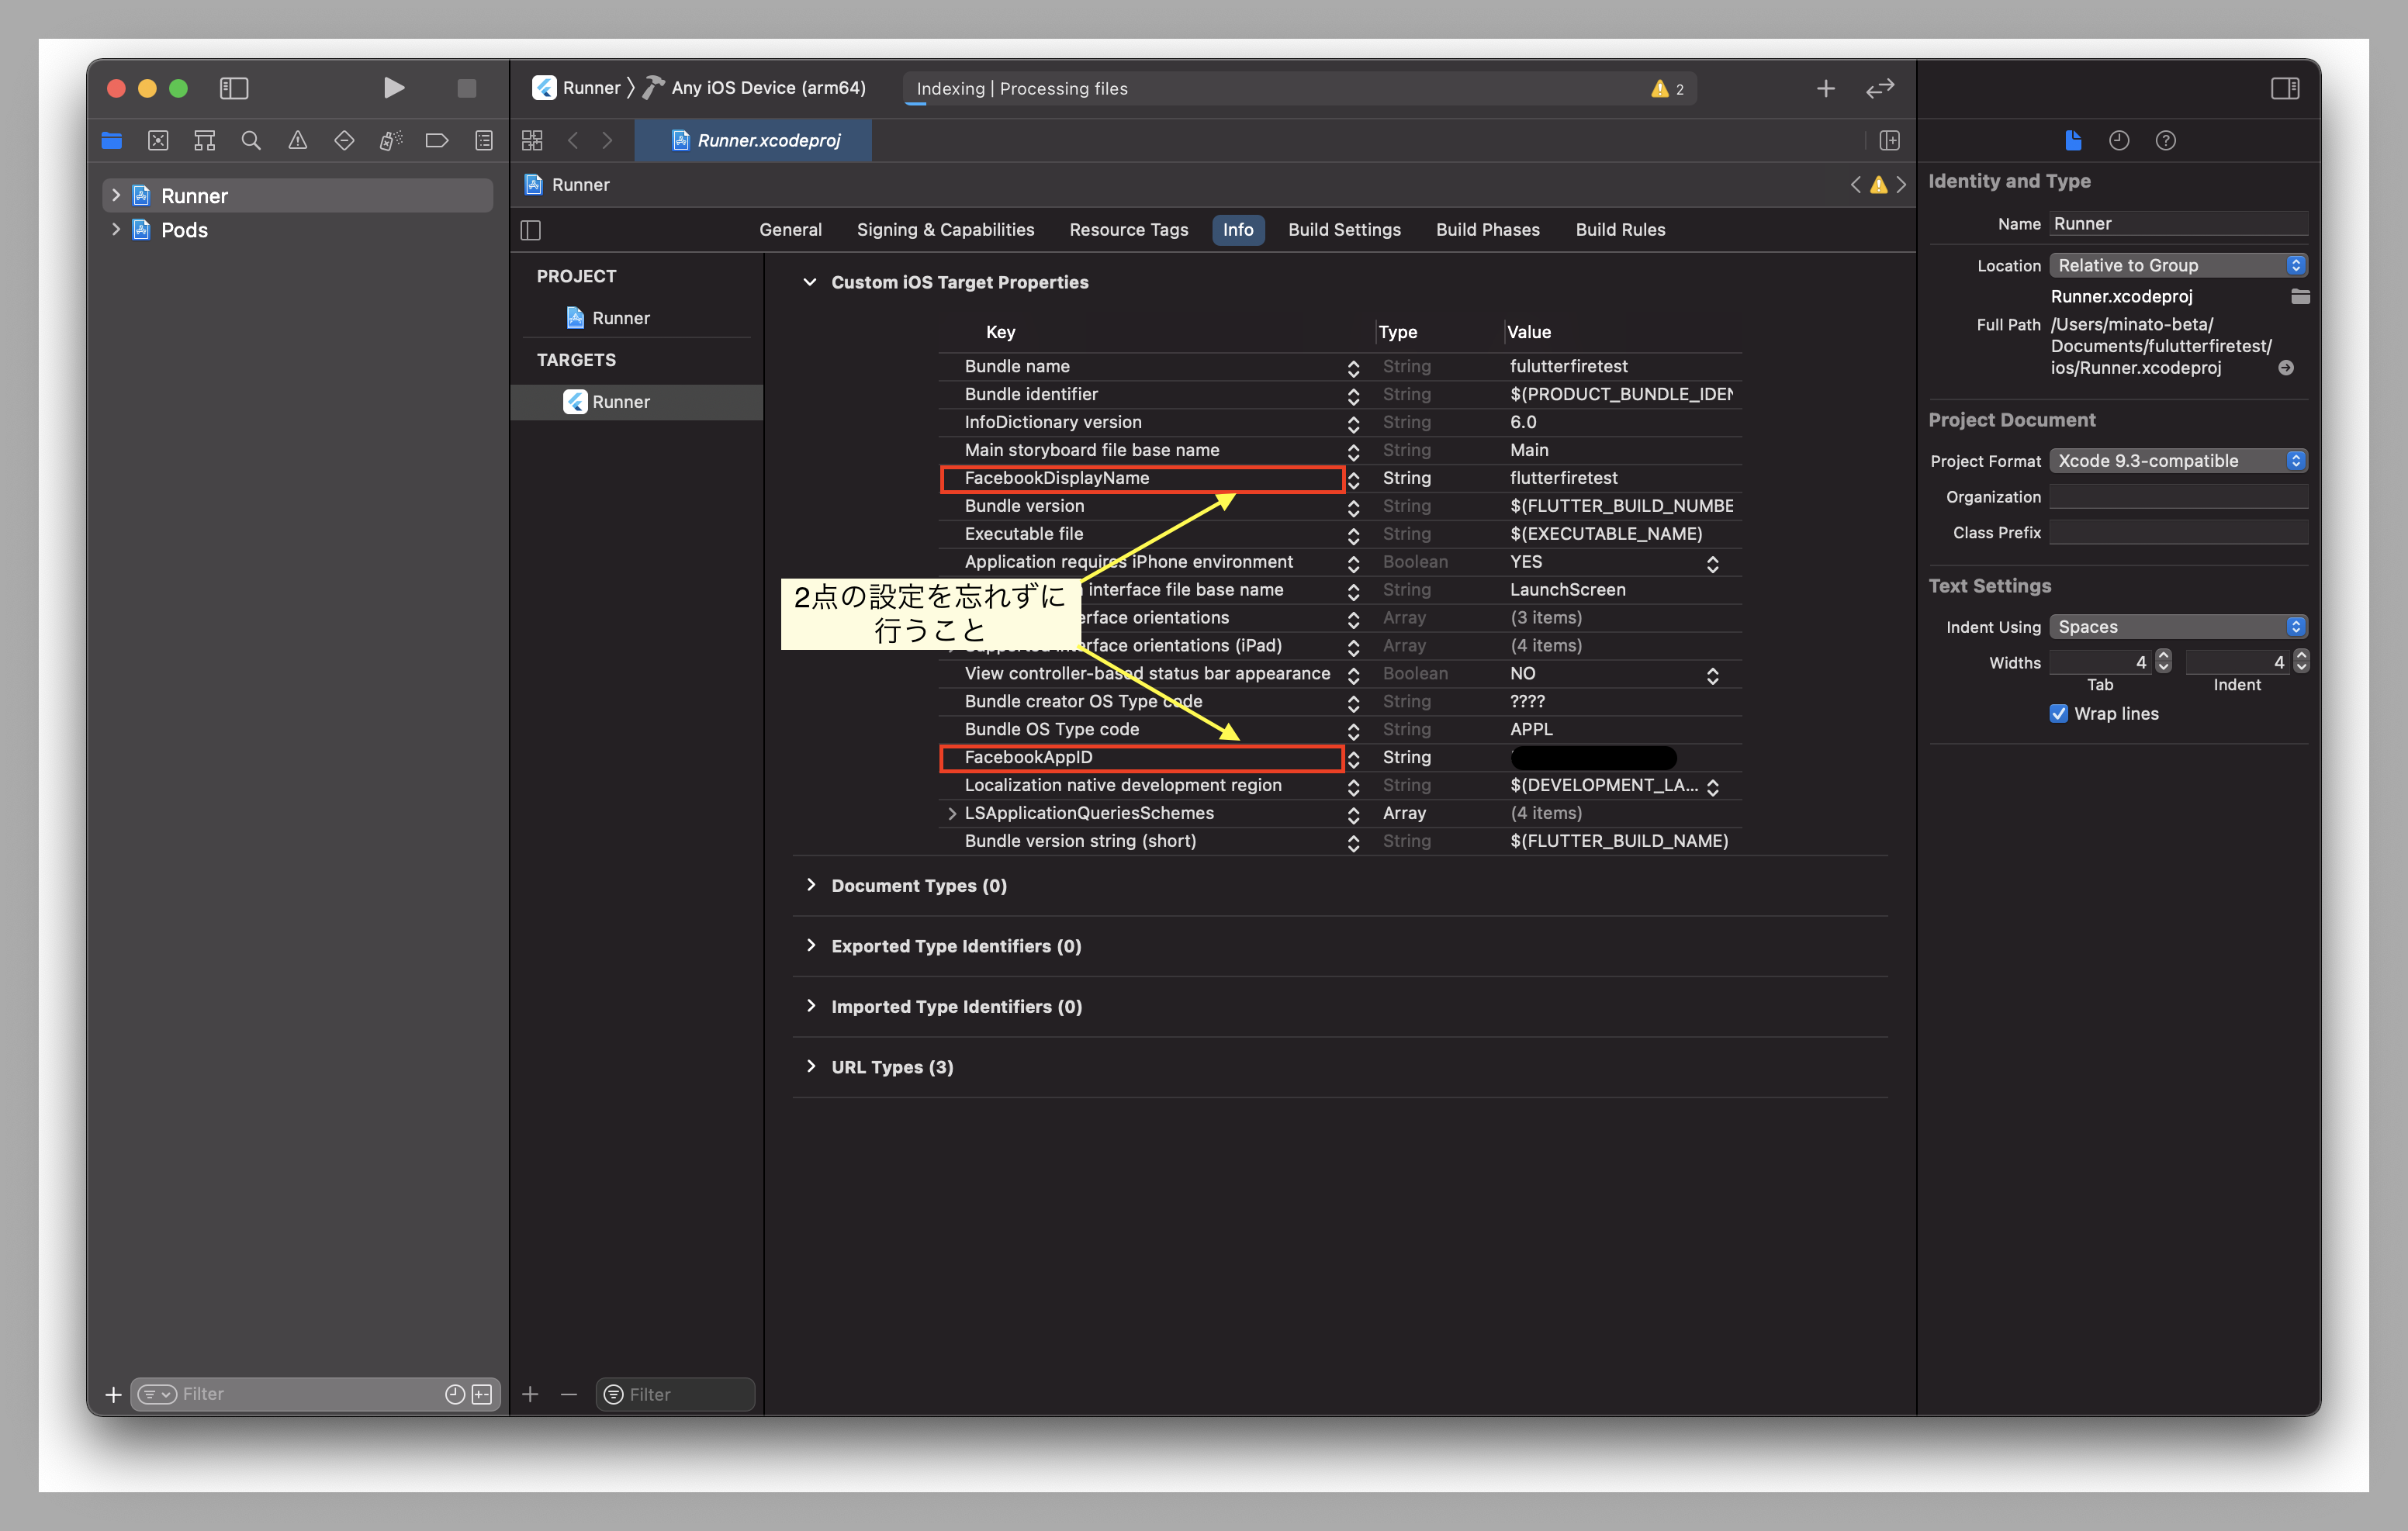Open the Source Control navigator icon
The height and width of the screenshot is (1531, 2408).
click(158, 141)
